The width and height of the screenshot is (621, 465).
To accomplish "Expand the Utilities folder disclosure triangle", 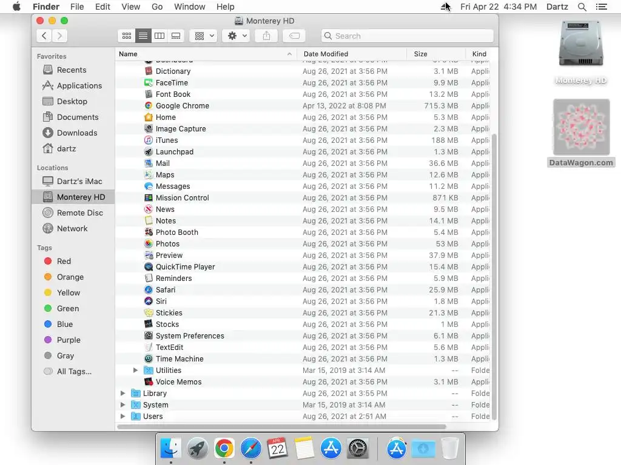I will [x=135, y=370].
